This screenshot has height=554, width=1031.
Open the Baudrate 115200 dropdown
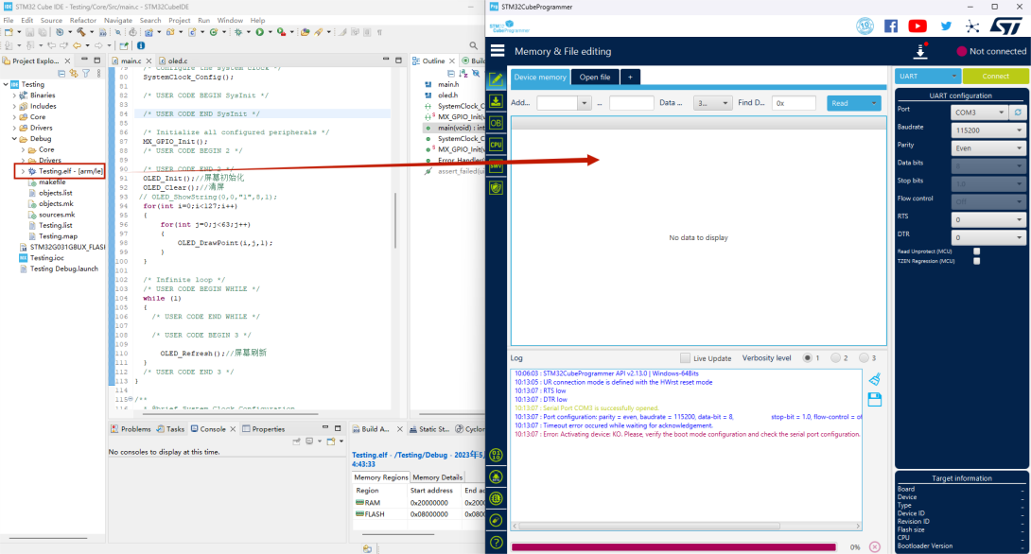(987, 130)
